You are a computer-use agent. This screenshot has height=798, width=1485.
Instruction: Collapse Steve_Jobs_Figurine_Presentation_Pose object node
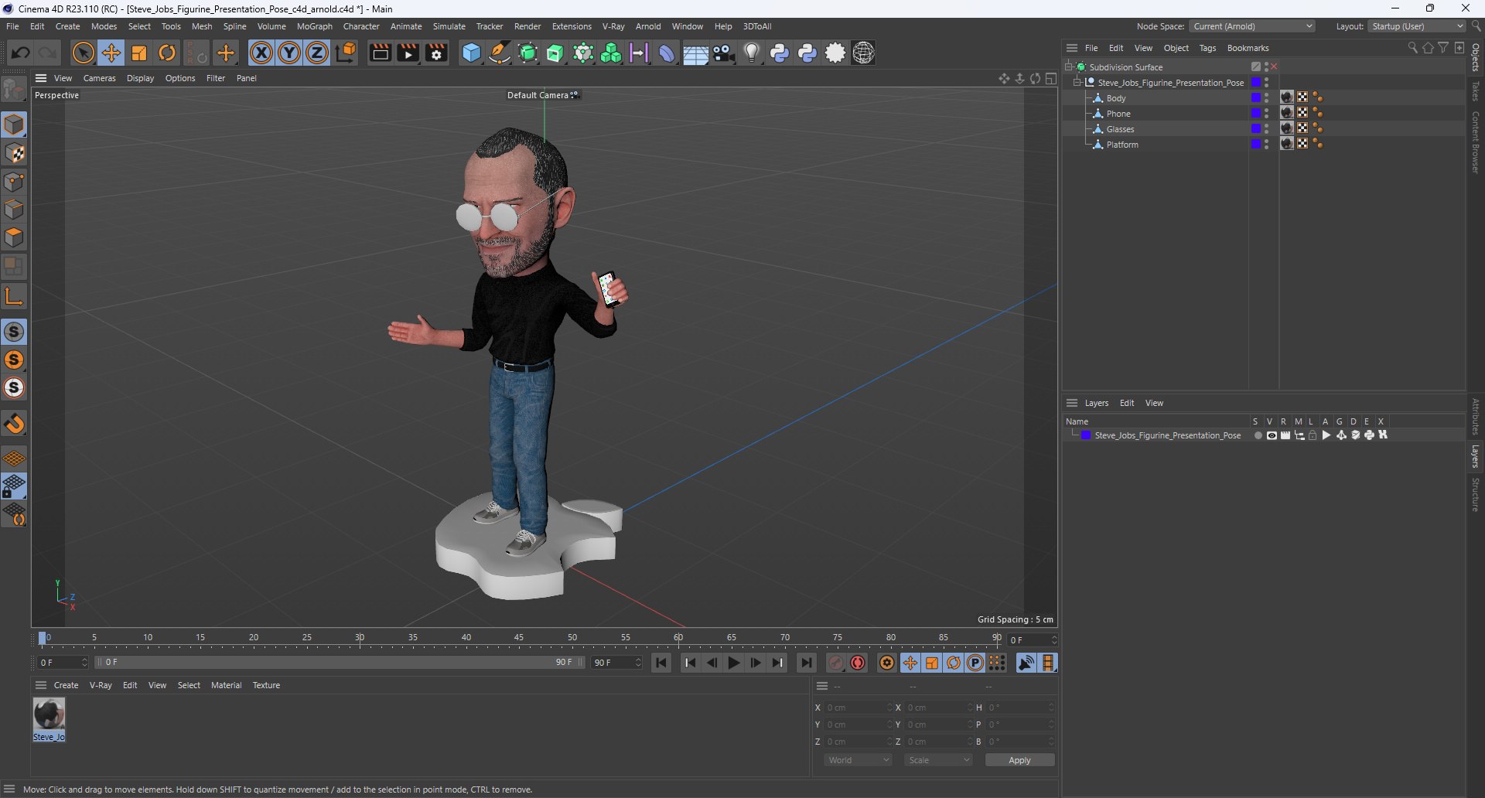click(x=1077, y=83)
